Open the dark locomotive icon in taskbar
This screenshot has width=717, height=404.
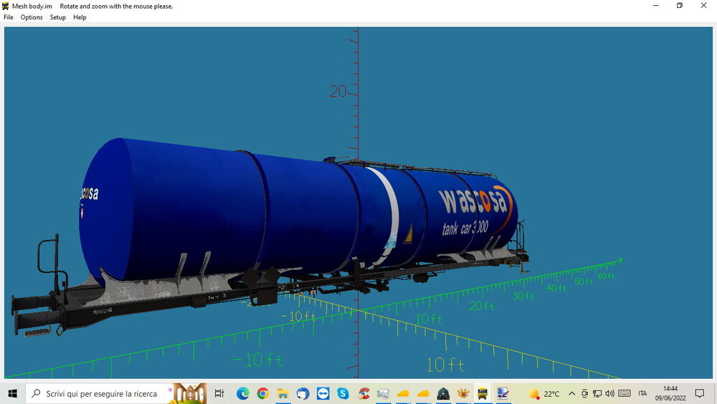point(443,393)
